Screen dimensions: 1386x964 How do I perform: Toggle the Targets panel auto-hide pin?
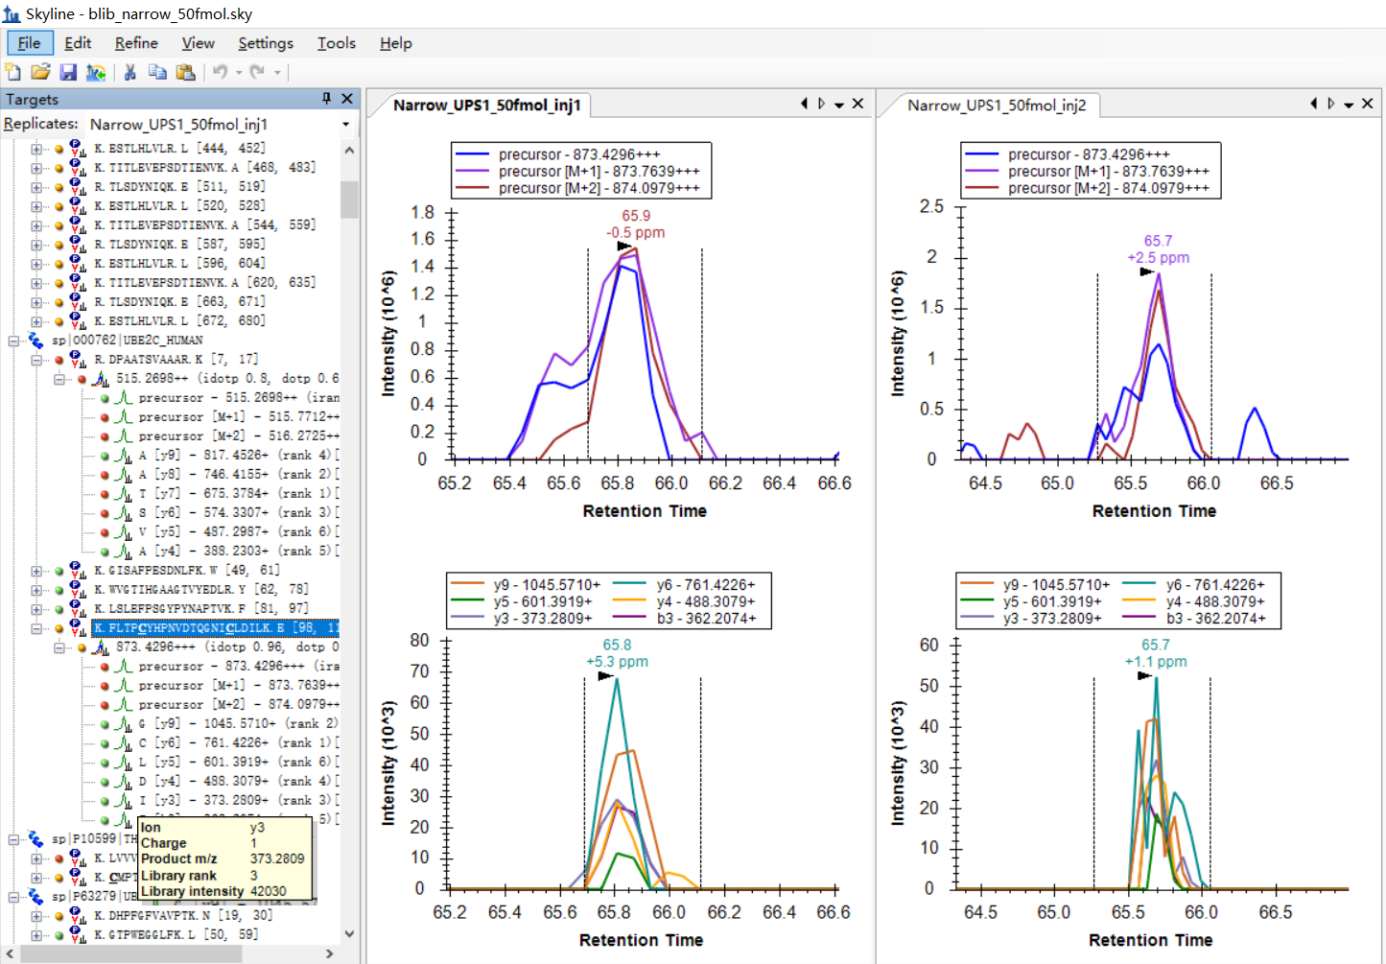[x=326, y=99]
